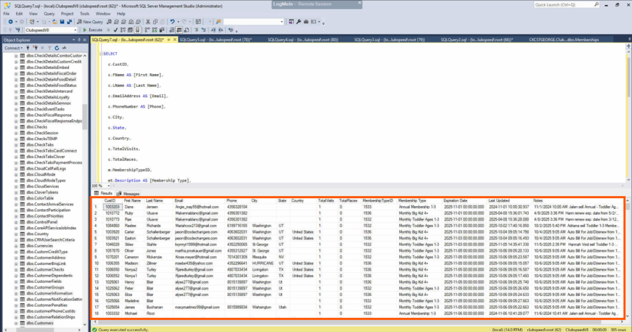Open the Query menu

(x=49, y=14)
